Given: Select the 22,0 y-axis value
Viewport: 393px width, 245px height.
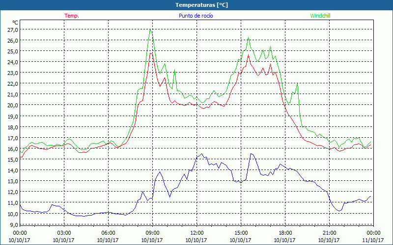Looking at the screenshot, I should tap(13, 84).
